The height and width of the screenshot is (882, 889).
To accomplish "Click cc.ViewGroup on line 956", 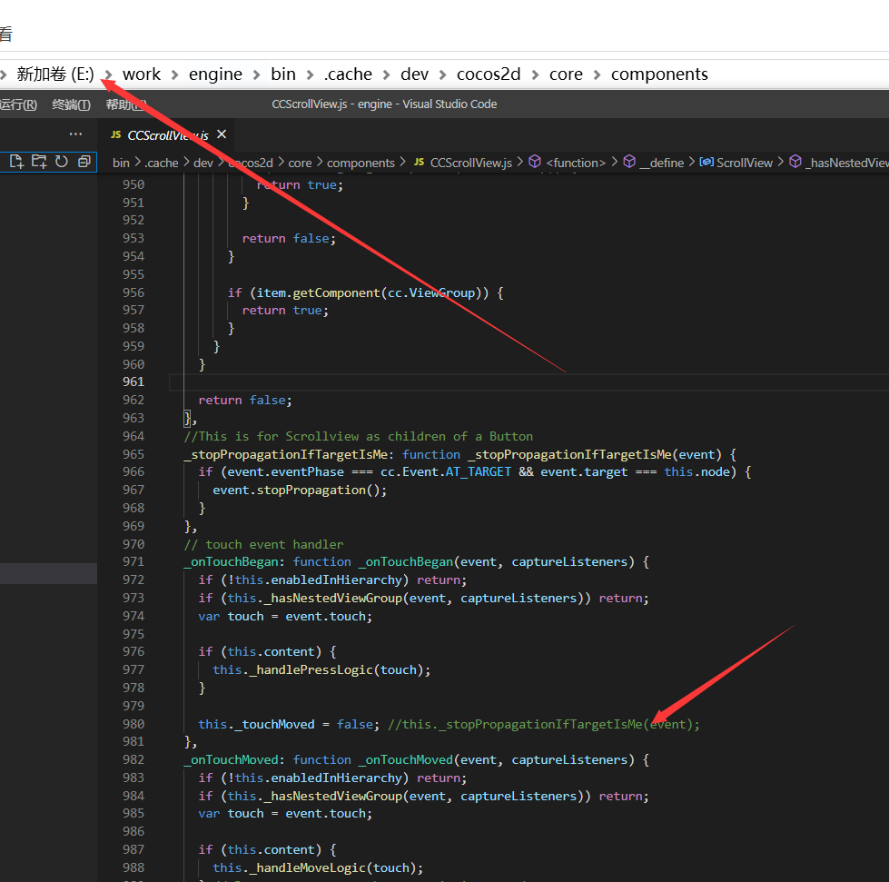I will click(431, 292).
